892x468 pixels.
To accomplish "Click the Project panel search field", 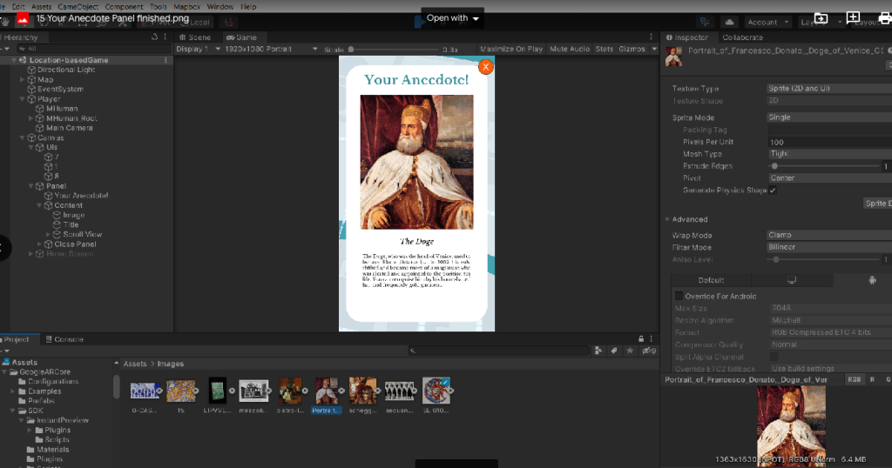I will [x=499, y=351].
